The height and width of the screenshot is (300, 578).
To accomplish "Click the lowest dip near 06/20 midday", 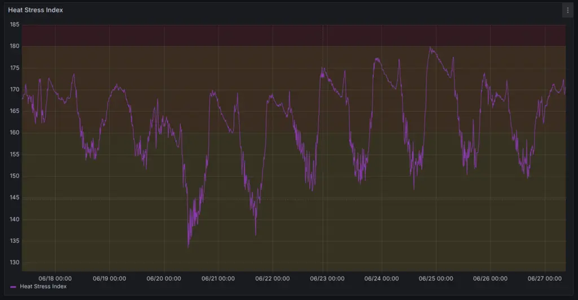I will coord(189,246).
